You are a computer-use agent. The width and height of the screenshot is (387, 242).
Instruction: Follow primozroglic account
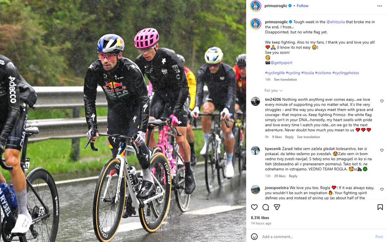pos(303,6)
